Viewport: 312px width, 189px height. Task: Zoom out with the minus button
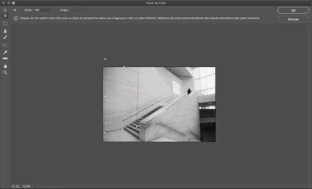click(13, 186)
